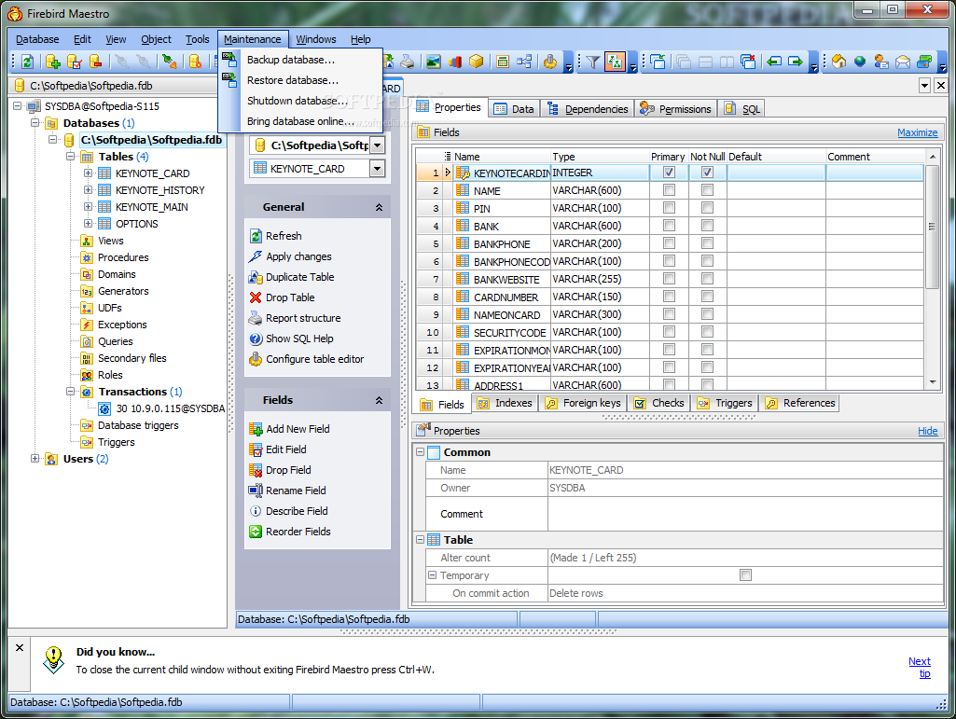Open the Indexes bottom tab

(506, 403)
